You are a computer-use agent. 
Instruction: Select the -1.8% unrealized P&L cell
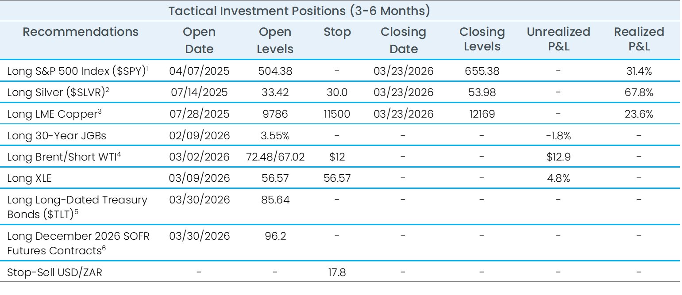point(558,136)
